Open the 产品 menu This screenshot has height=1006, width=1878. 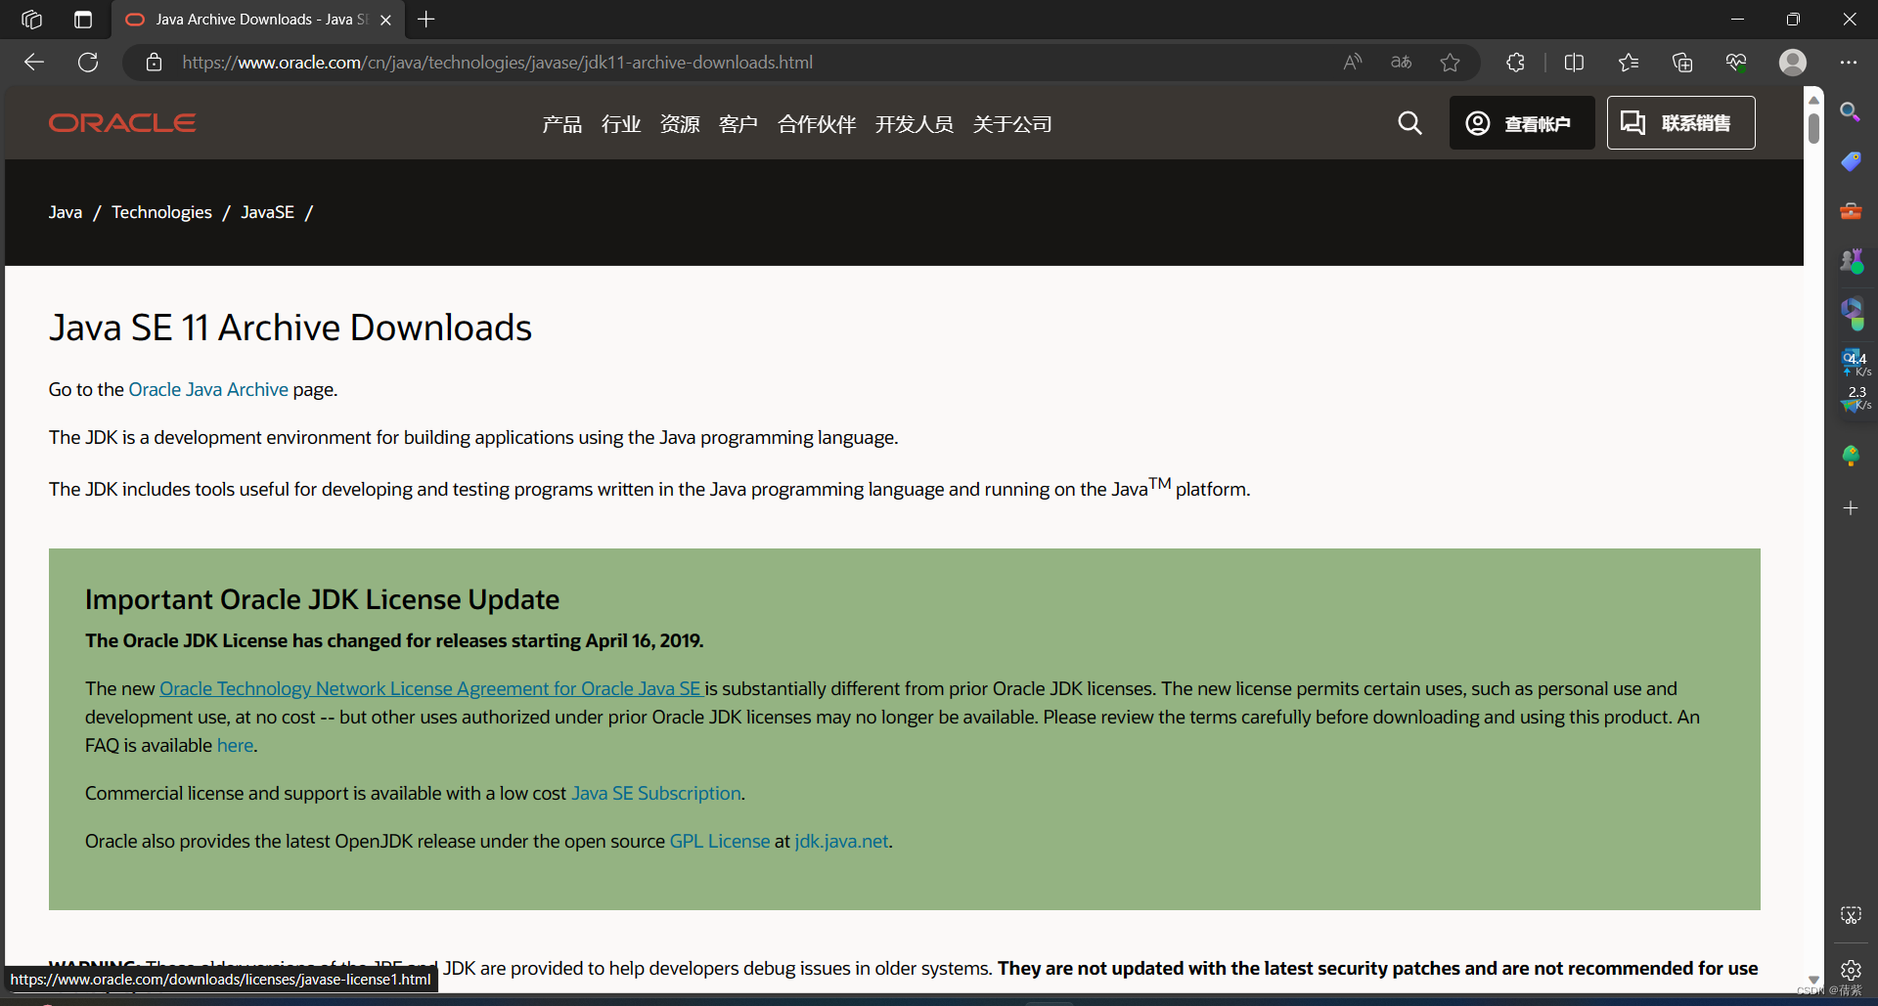(562, 124)
